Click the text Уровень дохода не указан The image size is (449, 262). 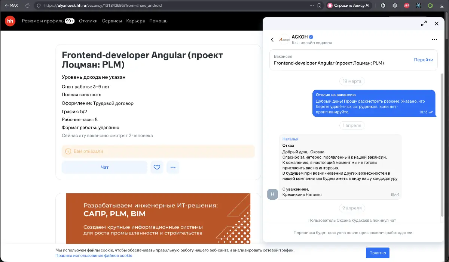point(94,77)
